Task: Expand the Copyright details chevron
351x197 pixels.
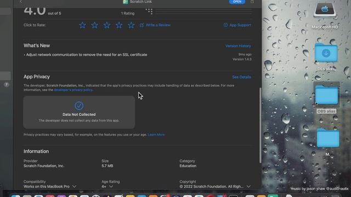Action: [248, 186]
